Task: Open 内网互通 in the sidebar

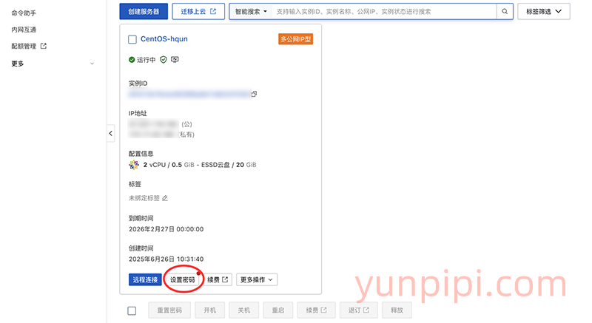Action: [24, 30]
